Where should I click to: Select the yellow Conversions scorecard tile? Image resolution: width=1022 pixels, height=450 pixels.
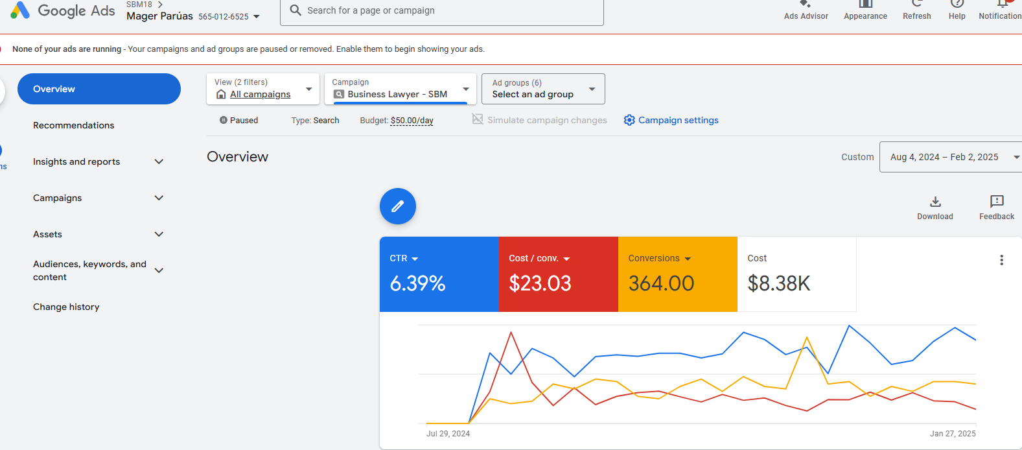(x=677, y=274)
